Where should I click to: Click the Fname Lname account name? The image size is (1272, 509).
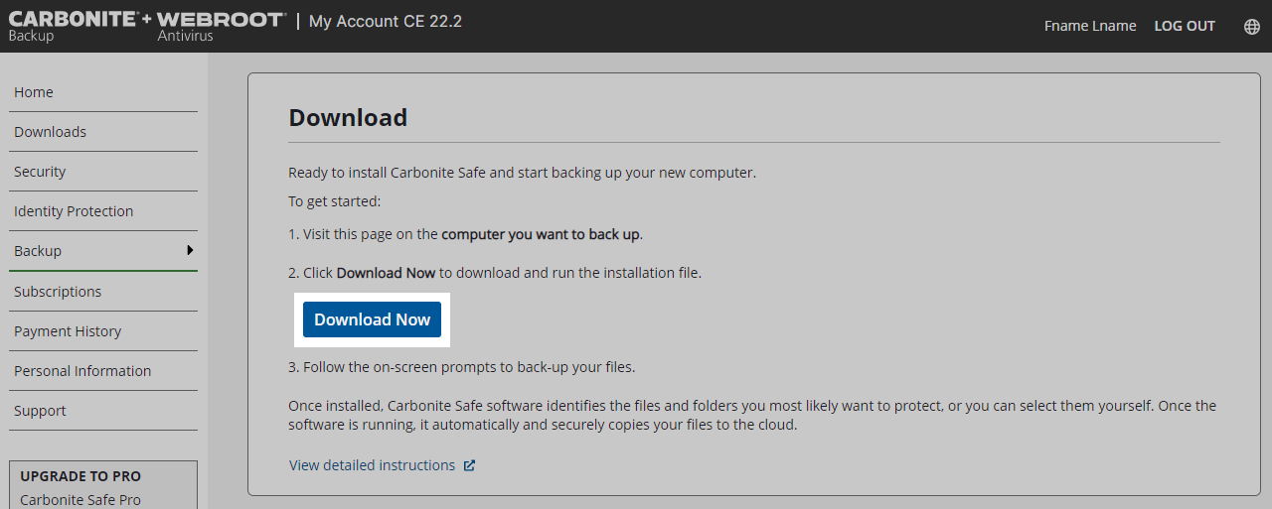pyautogui.click(x=1090, y=26)
